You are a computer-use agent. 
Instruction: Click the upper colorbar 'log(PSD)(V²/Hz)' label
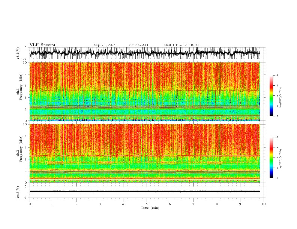(280, 98)
